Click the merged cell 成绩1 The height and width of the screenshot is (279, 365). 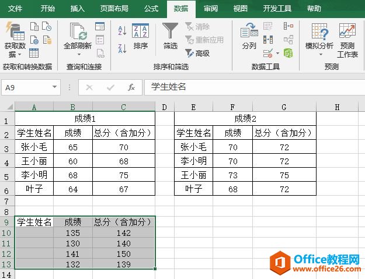(85, 119)
